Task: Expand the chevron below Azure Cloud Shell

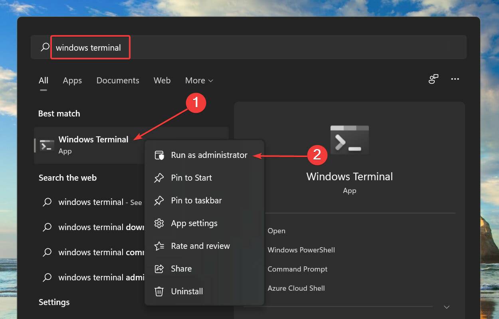Action: [446, 307]
